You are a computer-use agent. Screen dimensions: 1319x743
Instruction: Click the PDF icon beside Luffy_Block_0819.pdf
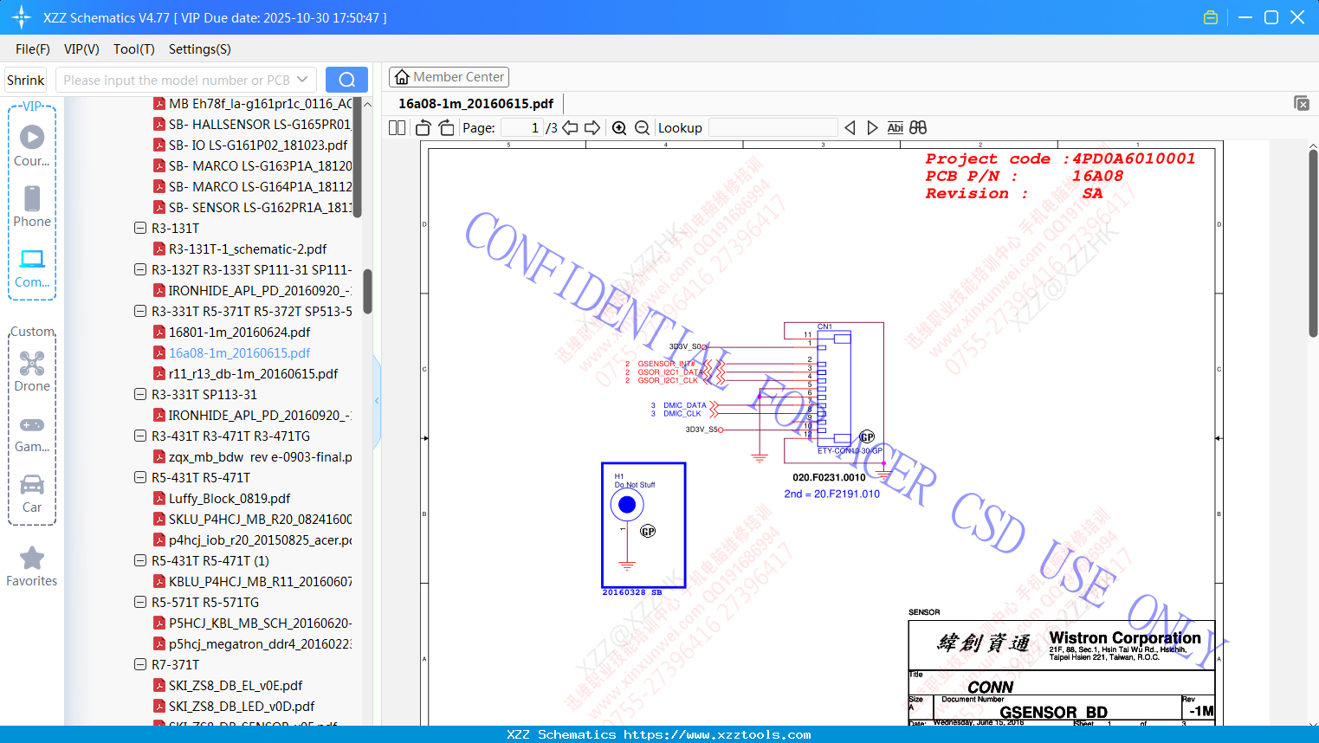coord(159,498)
